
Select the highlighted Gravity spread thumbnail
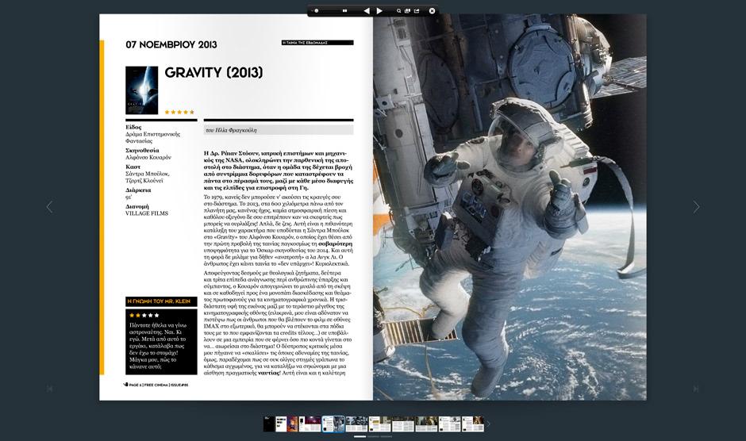tap(333, 424)
